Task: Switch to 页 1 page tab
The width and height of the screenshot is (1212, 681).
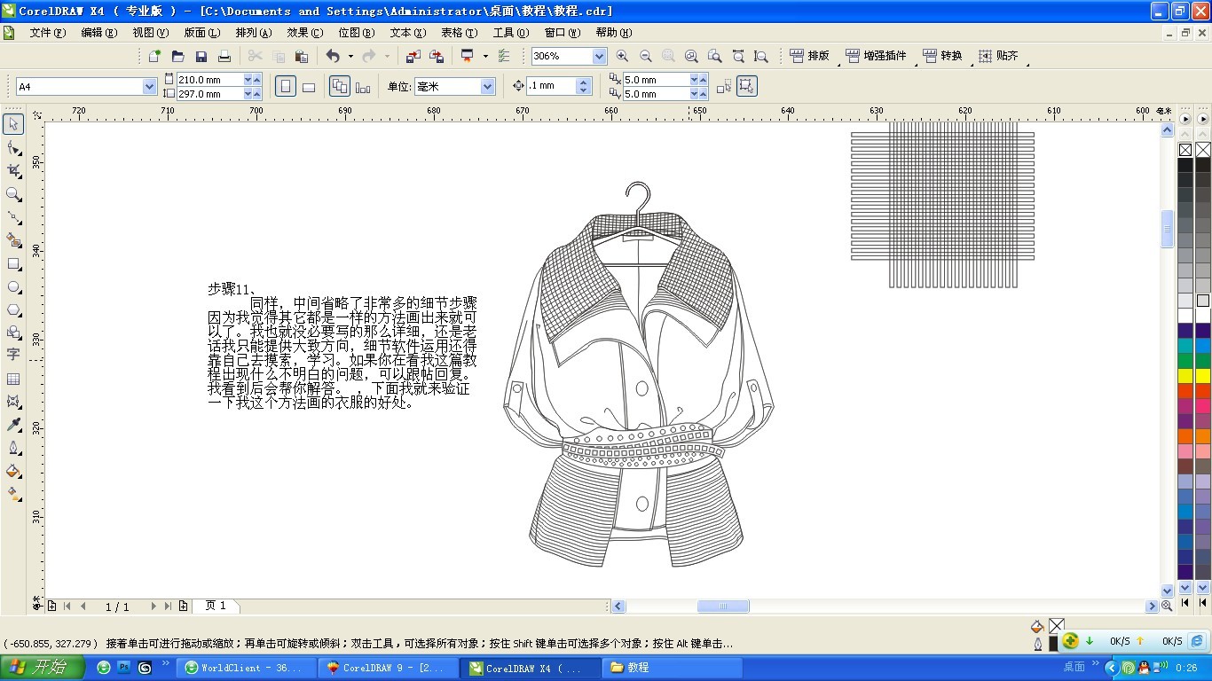Action: coord(216,606)
